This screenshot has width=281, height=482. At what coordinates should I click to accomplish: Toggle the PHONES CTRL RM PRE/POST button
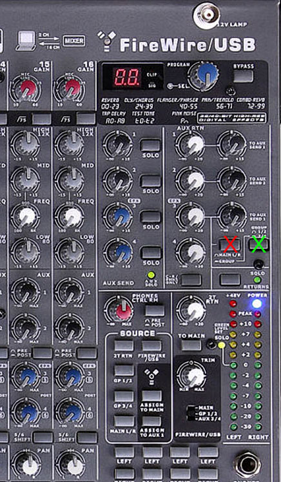(154, 311)
